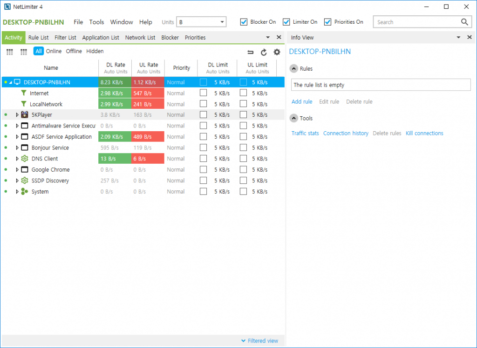Viewport: 477px width, 348px height.
Task: Click the ASDF Service Application window icon
Action: [x=25, y=137]
